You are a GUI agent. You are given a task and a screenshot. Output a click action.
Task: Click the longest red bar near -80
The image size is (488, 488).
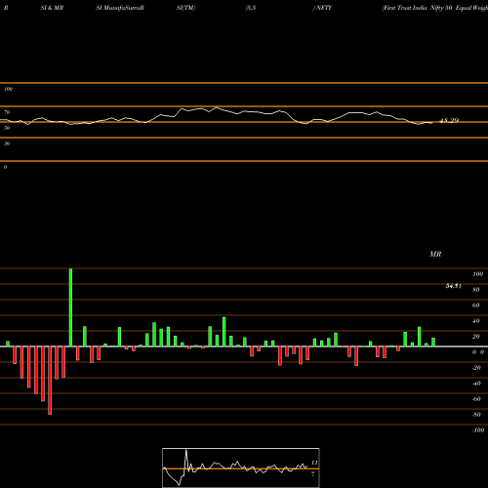[x=50, y=381]
